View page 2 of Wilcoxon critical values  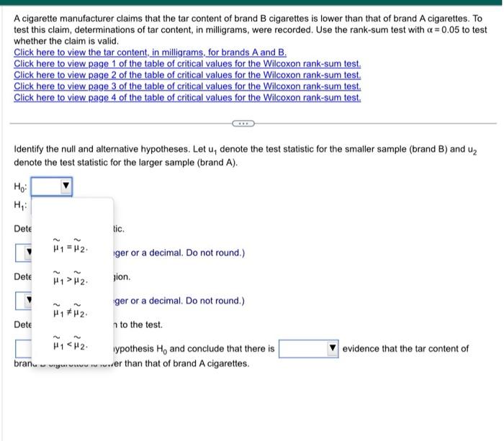click(x=187, y=75)
